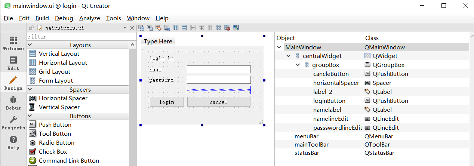Screen dimensions: 474x166
Task: Select loginButton in object tree
Action: 329,101
